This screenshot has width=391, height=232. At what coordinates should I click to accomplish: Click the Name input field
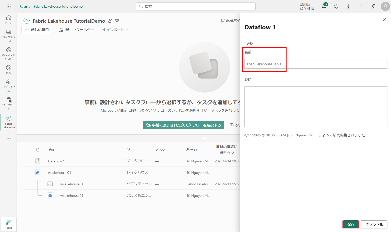316,64
